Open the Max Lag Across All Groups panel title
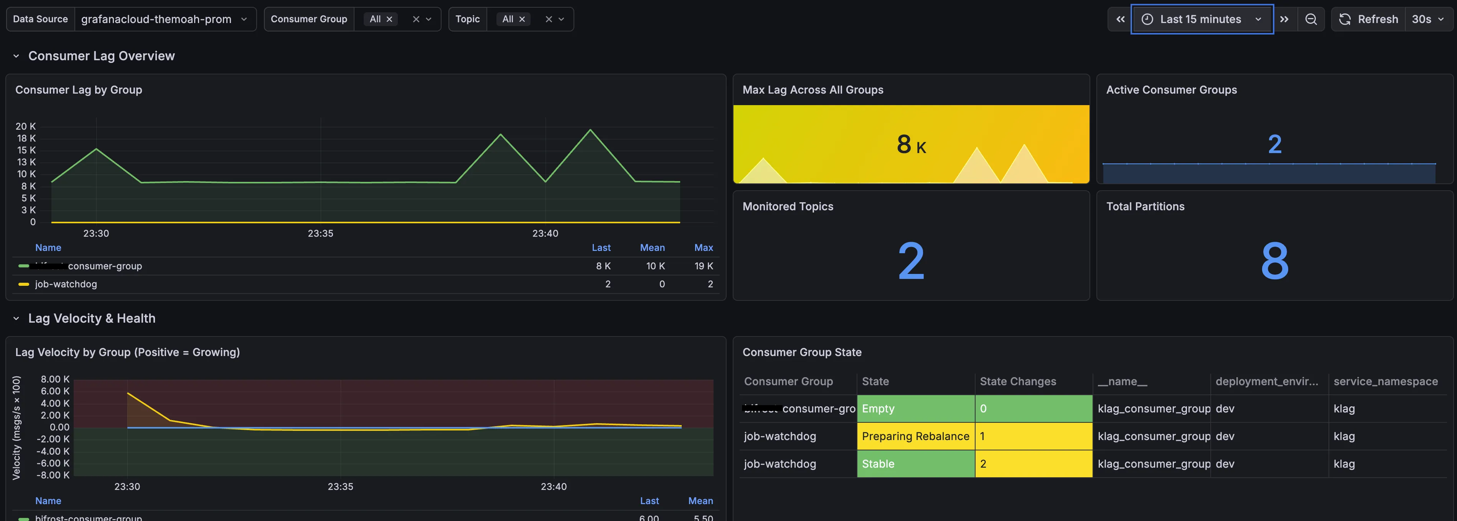Viewport: 1457px width, 521px height. tap(813, 90)
